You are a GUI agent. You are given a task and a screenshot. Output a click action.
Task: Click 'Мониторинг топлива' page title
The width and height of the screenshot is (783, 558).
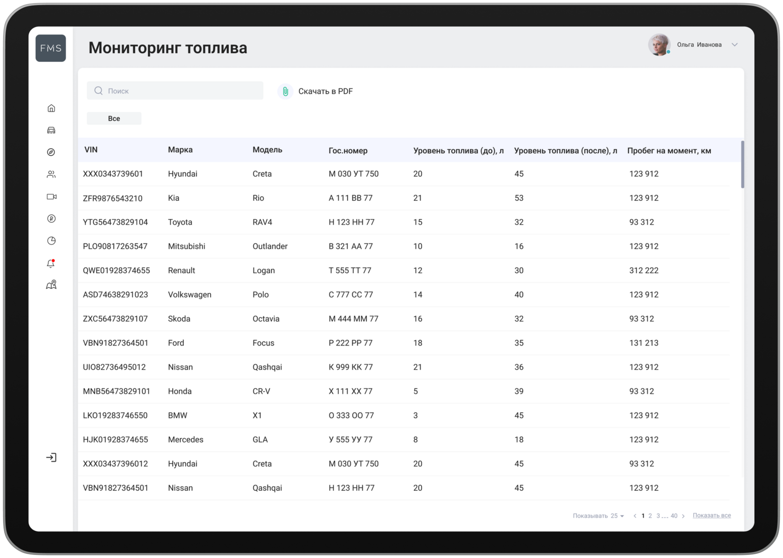[x=168, y=48]
